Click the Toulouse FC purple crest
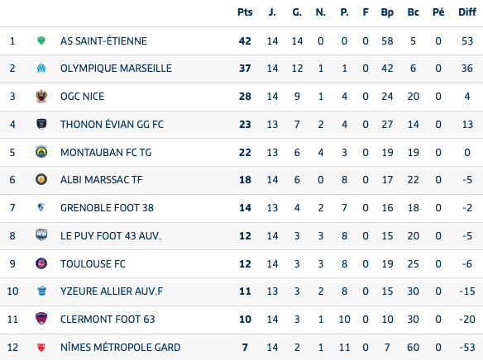Image resolution: width=483 pixels, height=360 pixels. (x=41, y=263)
